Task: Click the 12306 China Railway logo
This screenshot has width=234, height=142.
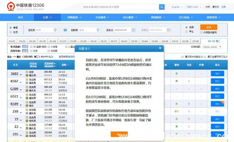Action: 25,7
